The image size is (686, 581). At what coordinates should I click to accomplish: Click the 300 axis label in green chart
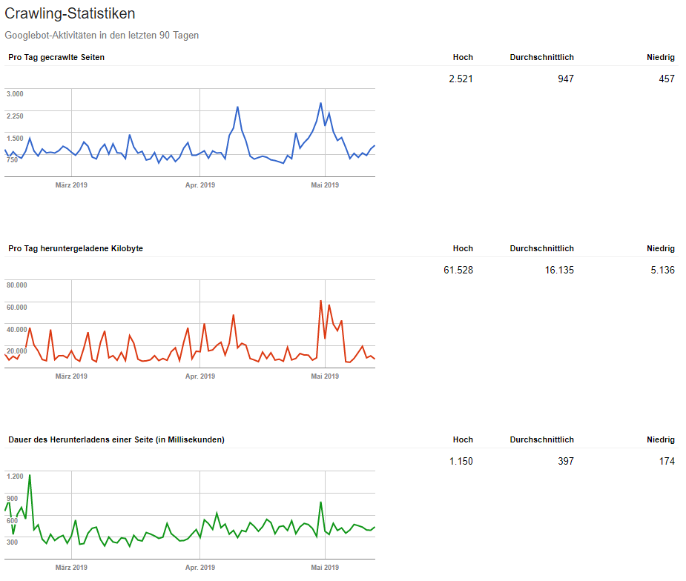pyautogui.click(x=13, y=542)
